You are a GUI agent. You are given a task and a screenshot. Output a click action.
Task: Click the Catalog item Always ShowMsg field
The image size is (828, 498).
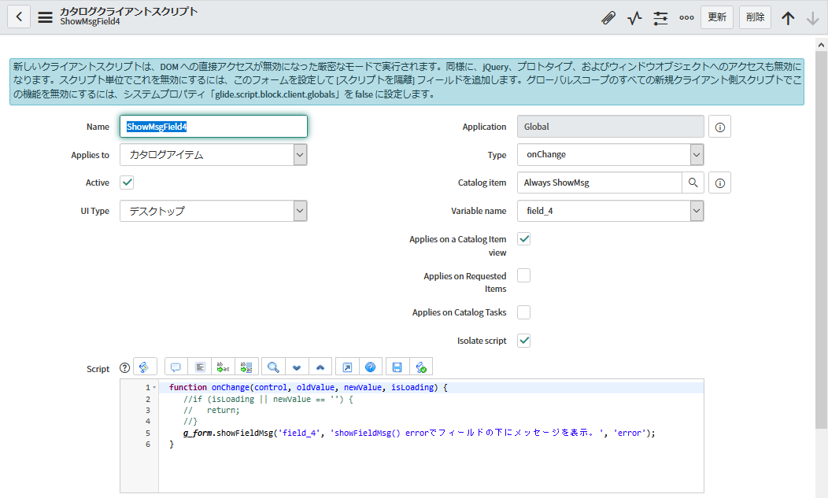coord(599,183)
